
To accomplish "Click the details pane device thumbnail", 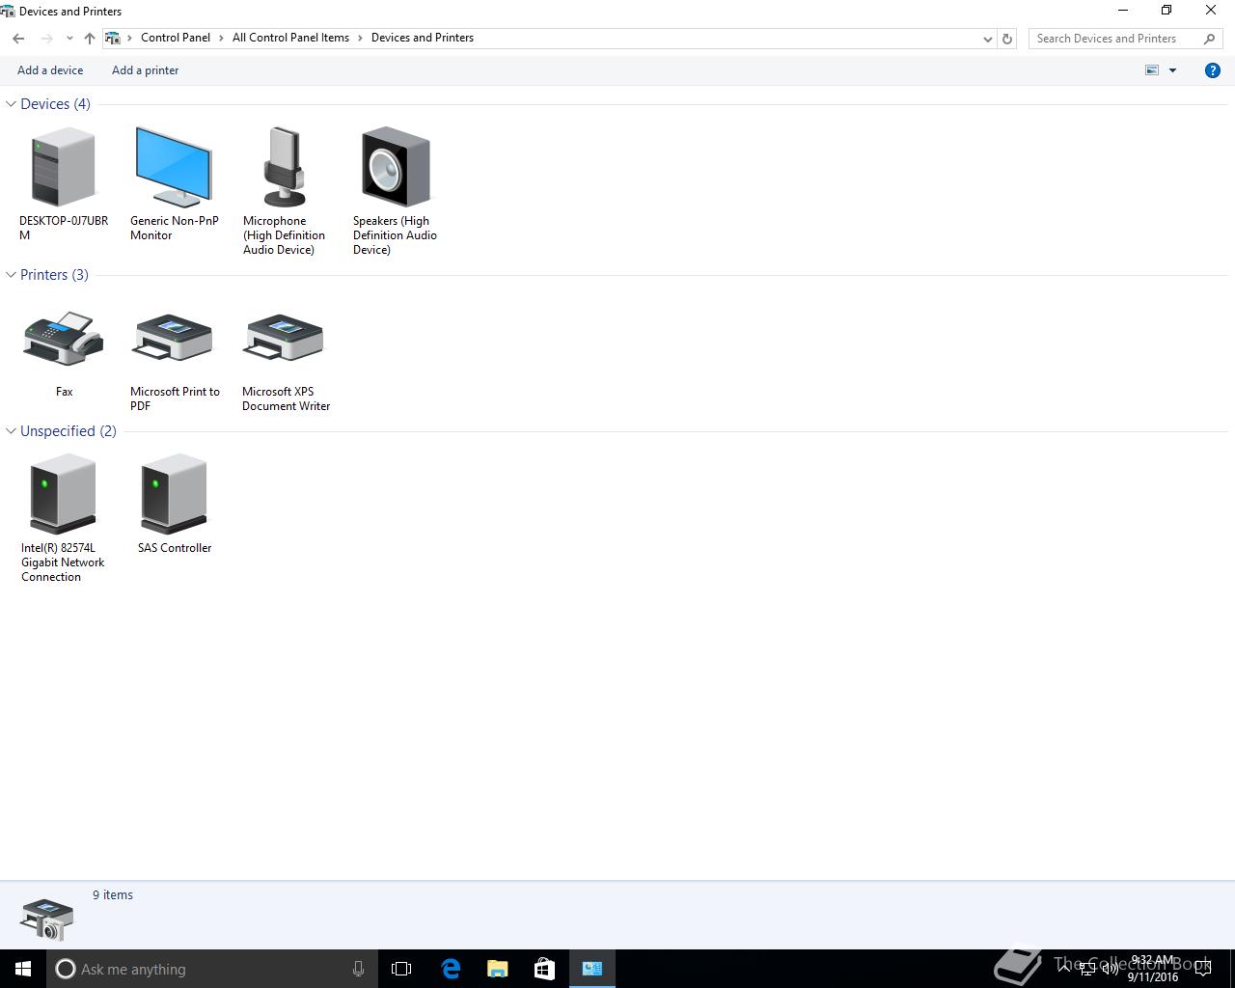I will [x=46, y=918].
